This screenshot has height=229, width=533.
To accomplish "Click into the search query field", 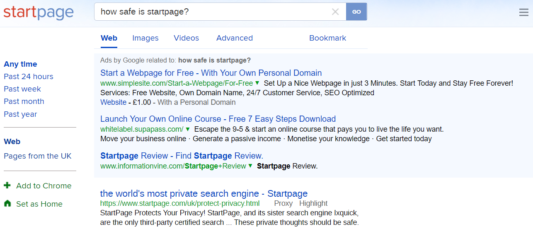I will (211, 12).
